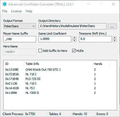Increase Game Limit Coeficient with up arrow

click(x=74, y=38)
